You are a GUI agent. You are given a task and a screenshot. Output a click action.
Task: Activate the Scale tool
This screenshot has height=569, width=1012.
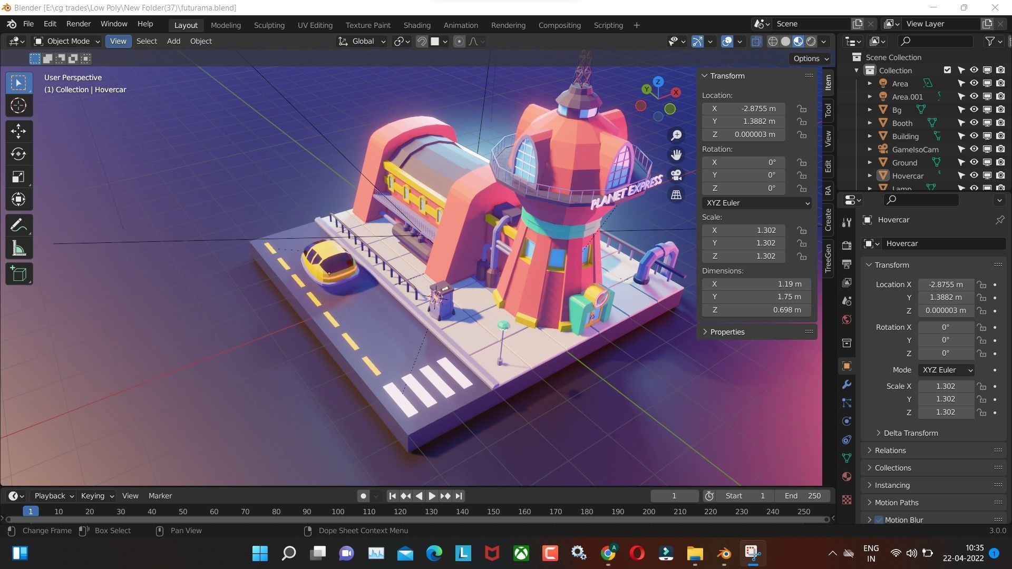(x=18, y=176)
